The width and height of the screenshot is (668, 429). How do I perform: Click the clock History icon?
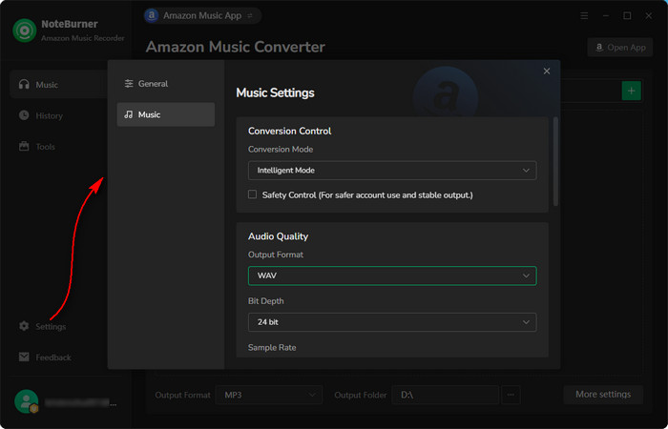pyautogui.click(x=24, y=115)
